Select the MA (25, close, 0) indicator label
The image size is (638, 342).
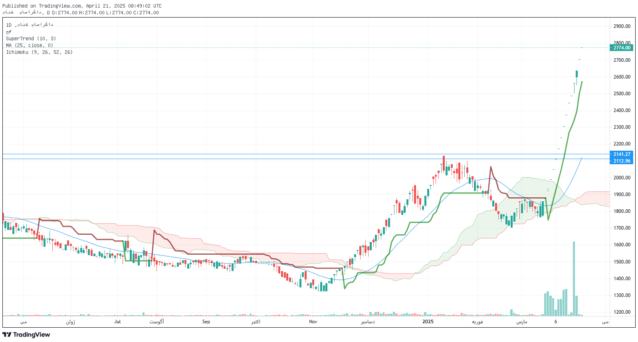tap(30, 45)
